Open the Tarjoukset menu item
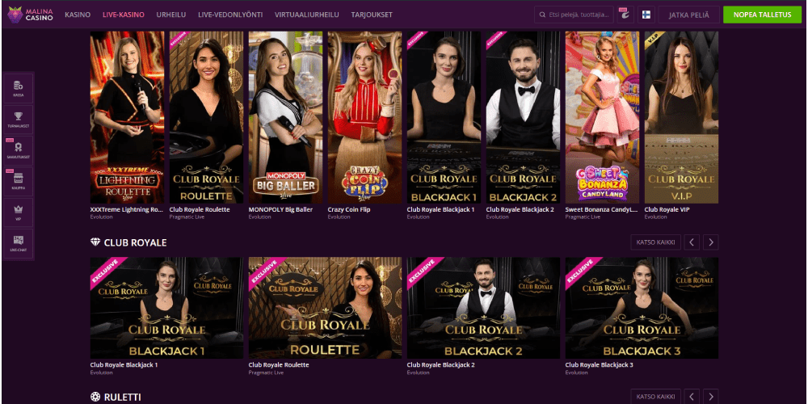The width and height of the screenshot is (808, 404). click(368, 15)
